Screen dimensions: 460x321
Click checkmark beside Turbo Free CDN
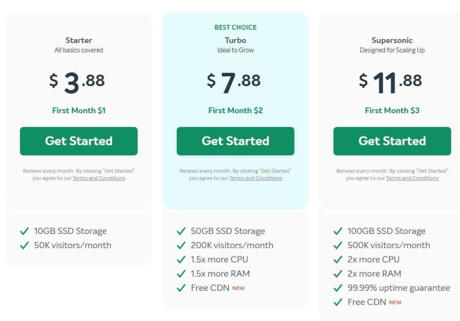(181, 288)
